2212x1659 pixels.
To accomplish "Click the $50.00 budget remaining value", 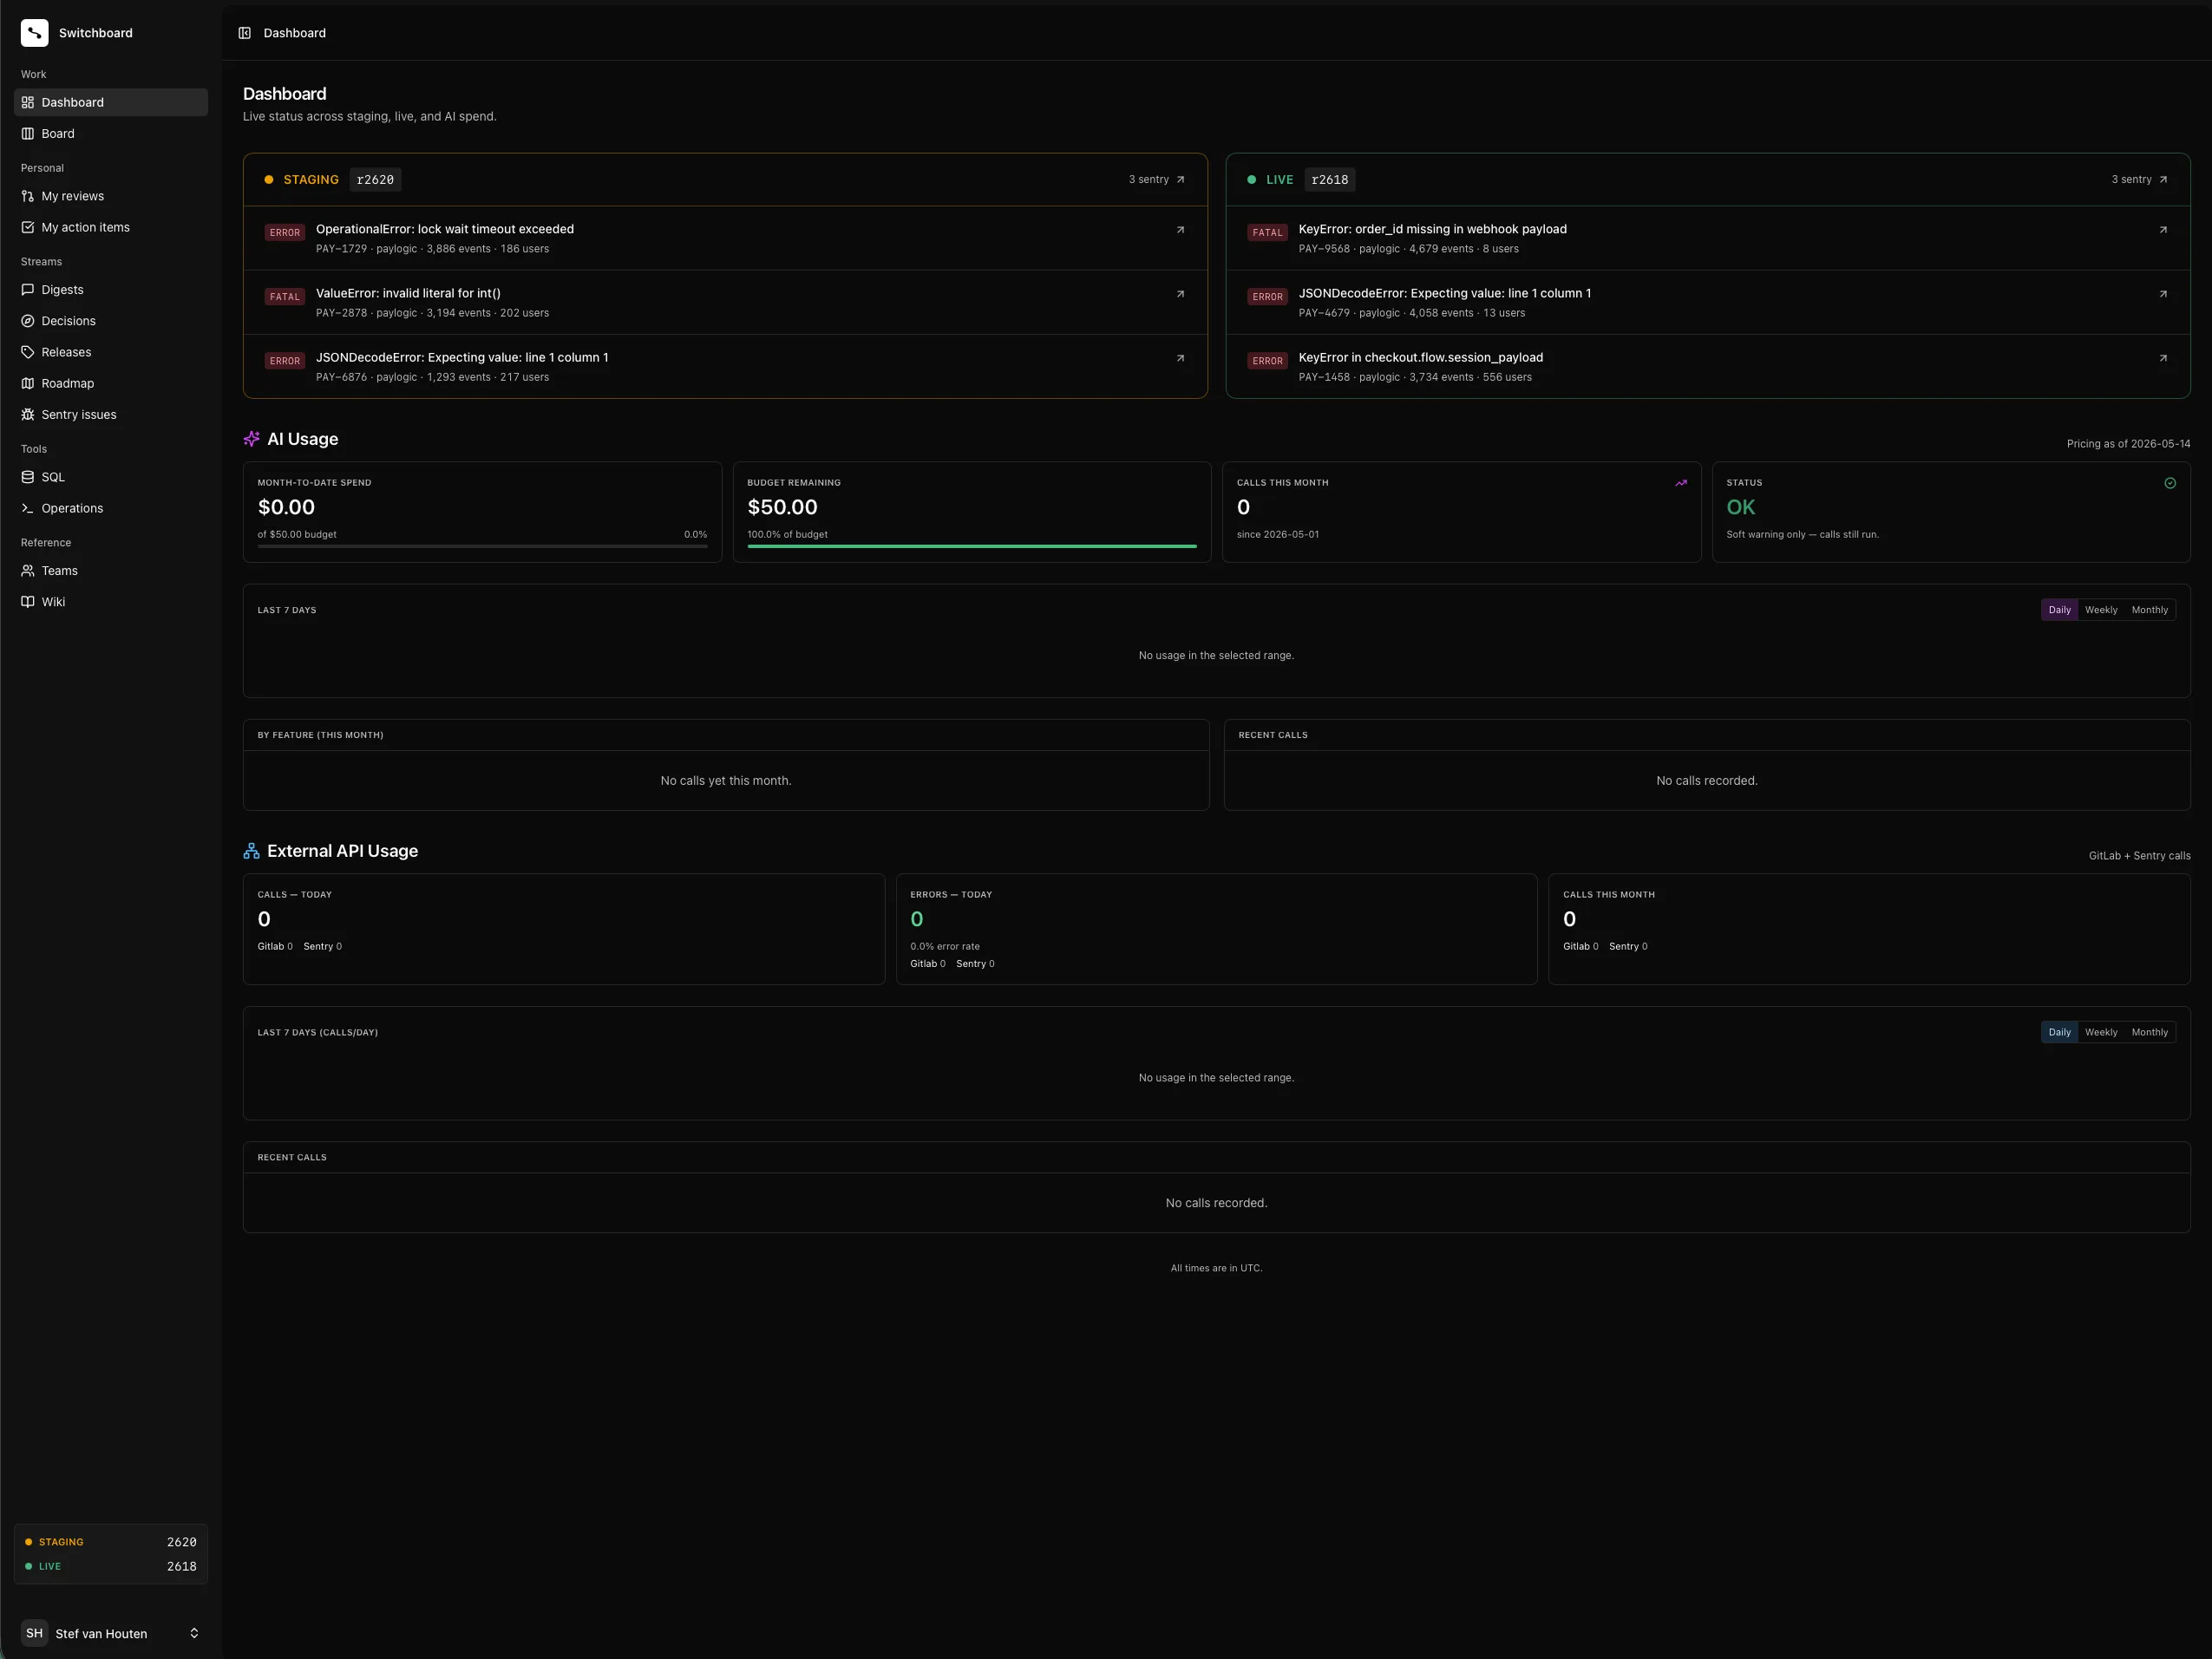I will pos(782,507).
